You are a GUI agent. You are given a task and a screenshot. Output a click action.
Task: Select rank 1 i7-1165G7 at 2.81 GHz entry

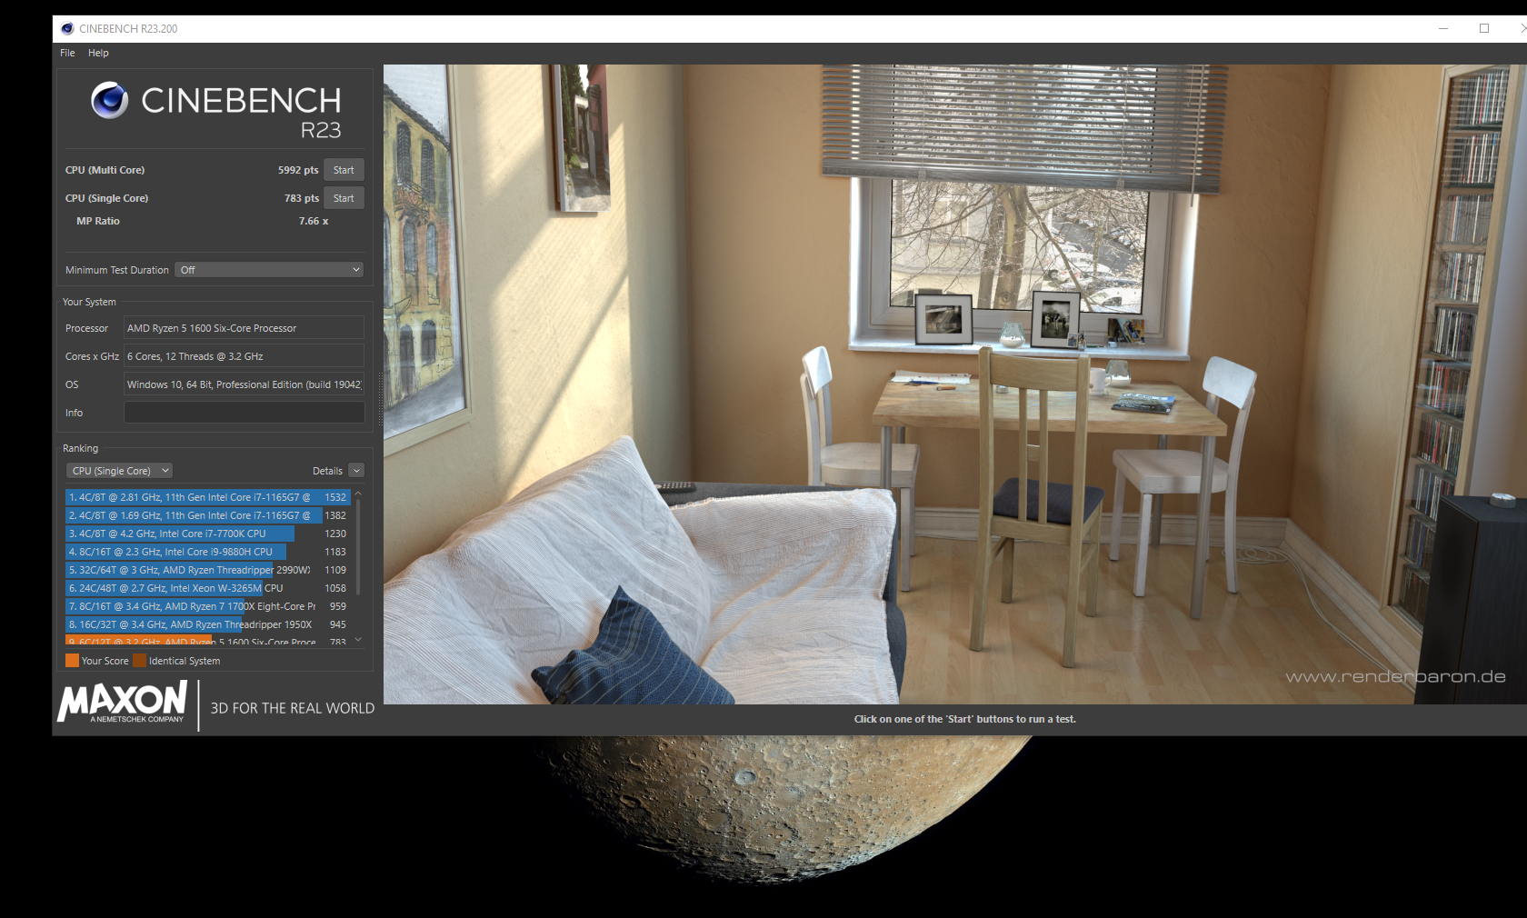coord(208,497)
